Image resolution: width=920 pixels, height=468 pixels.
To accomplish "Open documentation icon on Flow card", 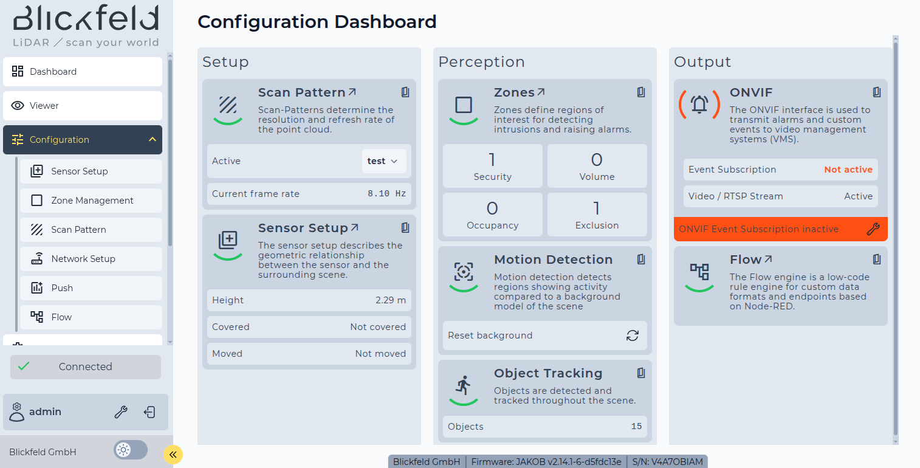I will point(877,260).
